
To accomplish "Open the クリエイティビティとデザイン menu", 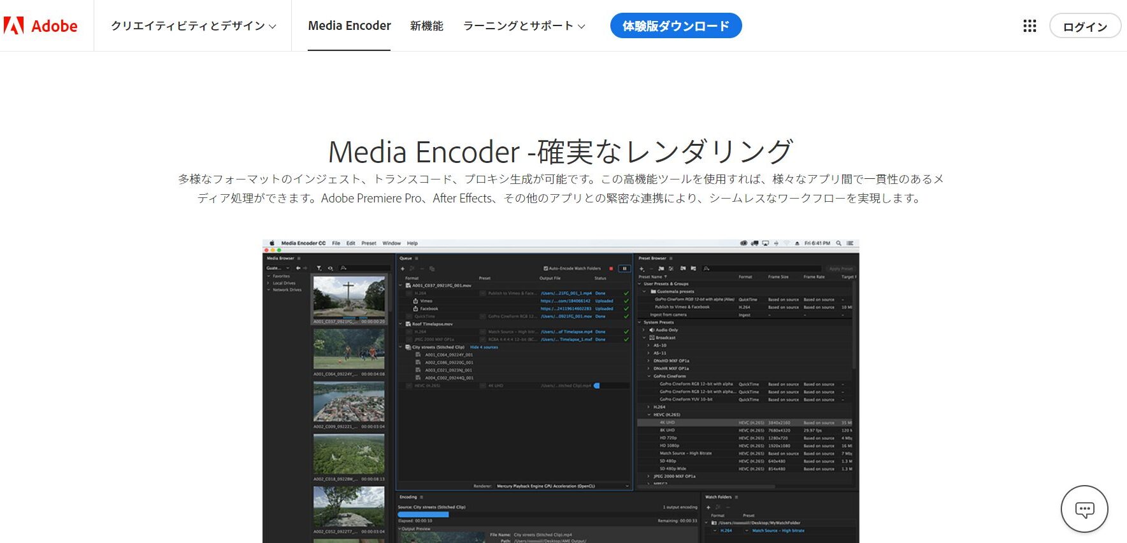I will 193,26.
